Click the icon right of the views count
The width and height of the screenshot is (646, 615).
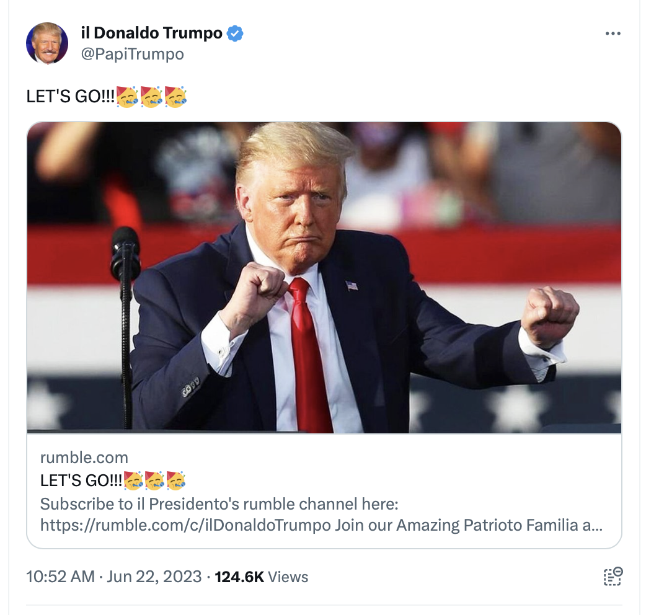pyautogui.click(x=613, y=577)
